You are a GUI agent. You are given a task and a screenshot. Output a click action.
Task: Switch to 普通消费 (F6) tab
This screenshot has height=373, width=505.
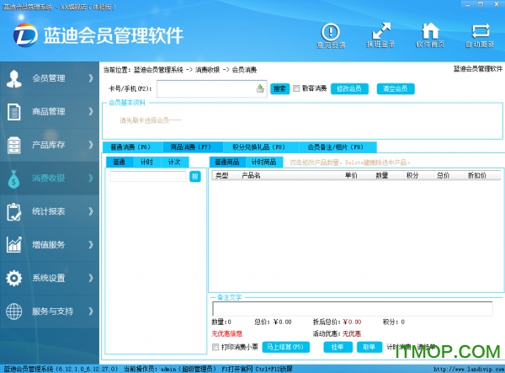[x=133, y=147]
